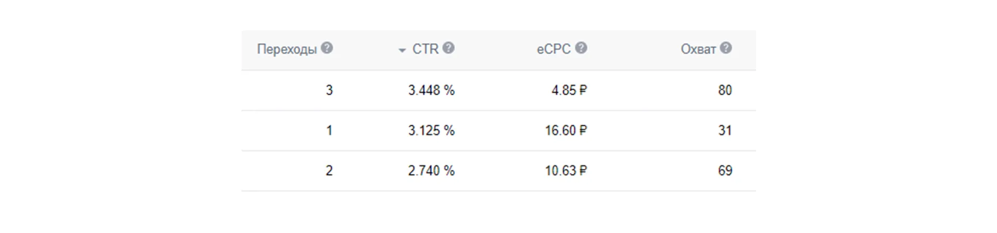Screen dimensions: 997x233
Task: Click the 16.60 ₽ eCPC value
Action: [x=565, y=130]
